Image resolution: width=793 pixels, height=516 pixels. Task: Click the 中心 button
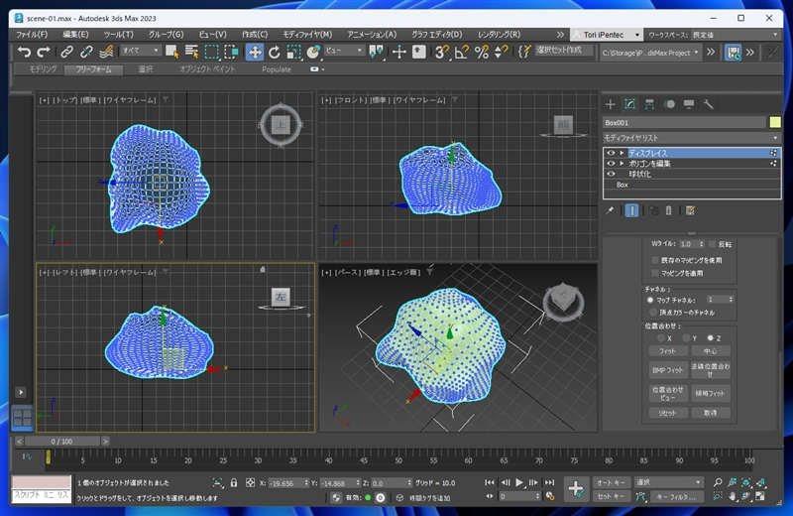[x=710, y=351]
